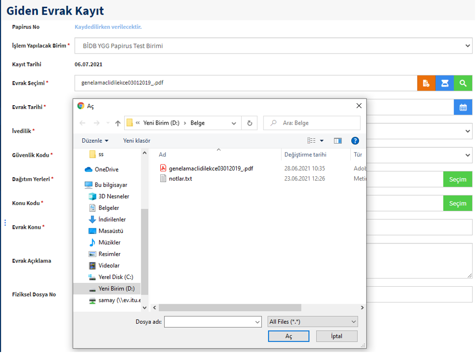Open view options dropdown arrow
This screenshot has height=353, width=476.
pyautogui.click(x=322, y=141)
